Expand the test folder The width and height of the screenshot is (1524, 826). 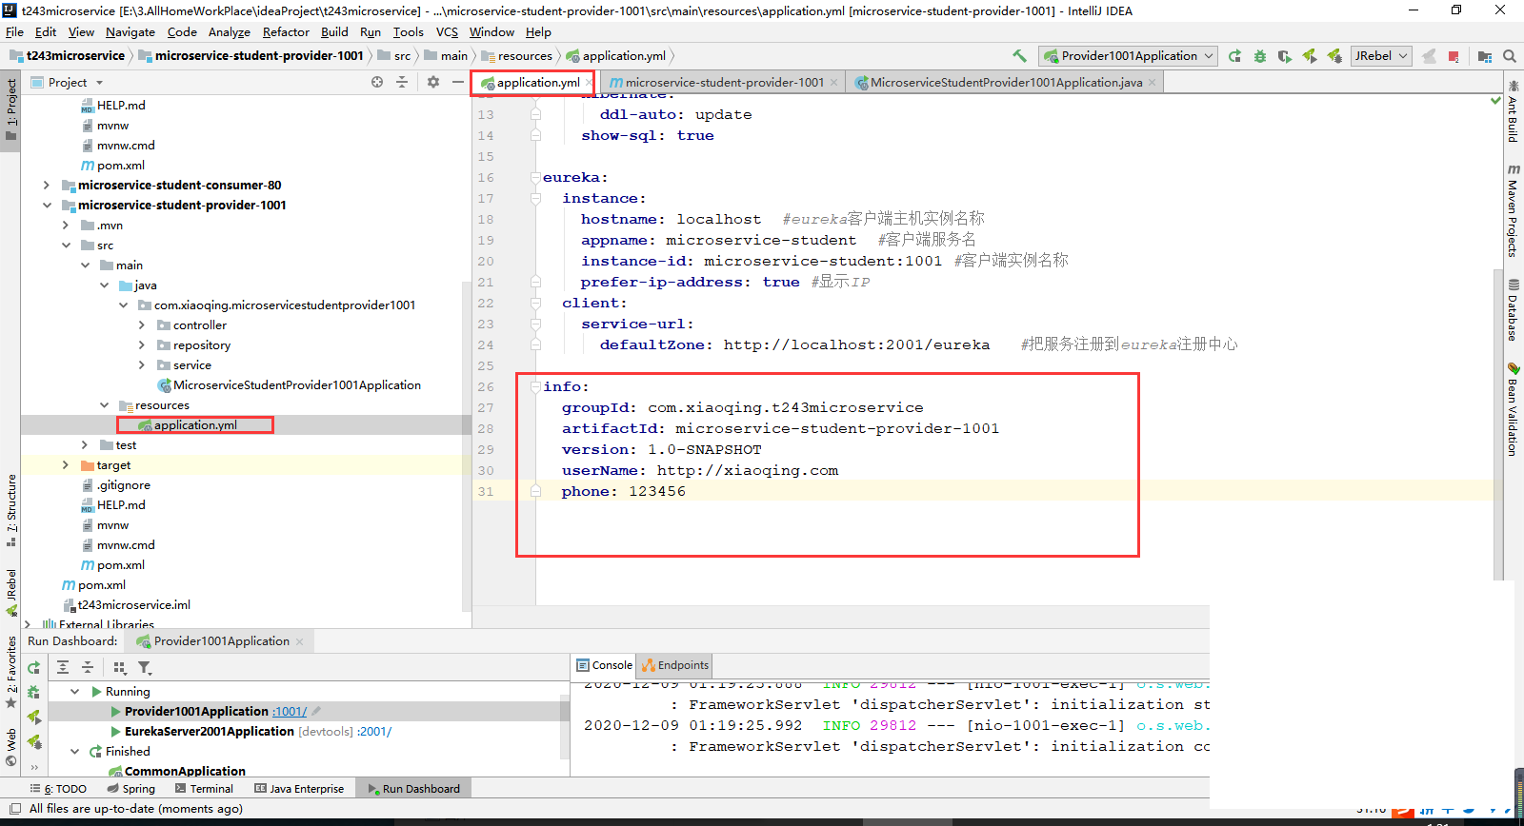point(85,445)
